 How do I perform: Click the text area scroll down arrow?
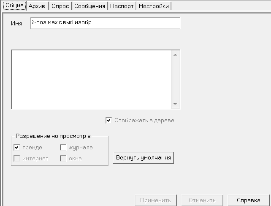(x=176, y=104)
